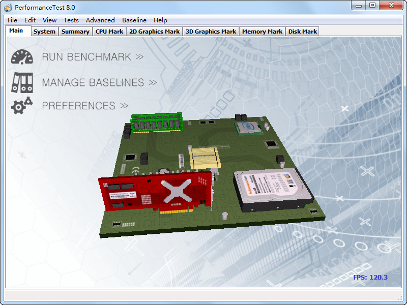Switch to the 3D Graphics Mark tab

(211, 32)
